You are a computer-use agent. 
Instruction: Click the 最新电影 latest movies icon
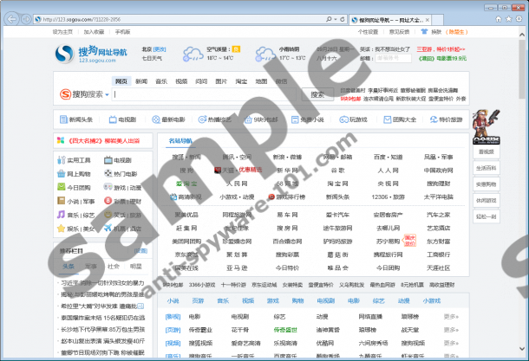click(170, 119)
